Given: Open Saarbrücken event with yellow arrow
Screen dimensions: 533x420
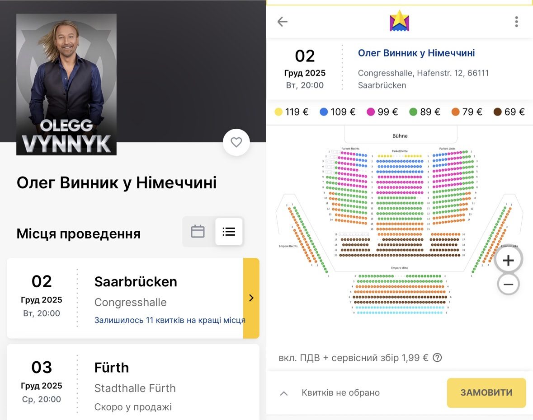Looking at the screenshot, I should [x=251, y=298].
